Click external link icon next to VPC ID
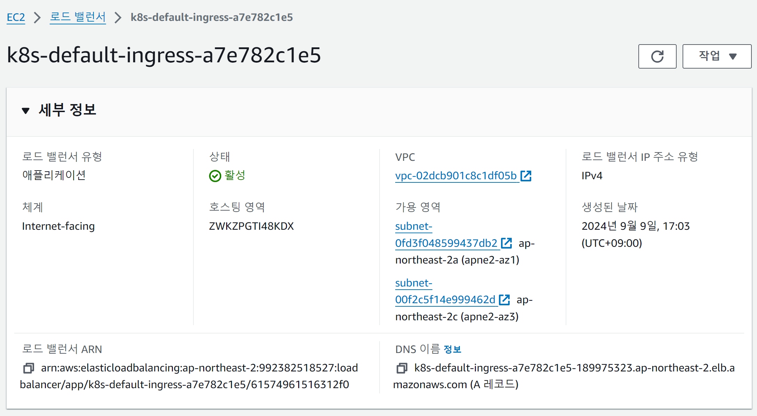Viewport: 757px width, 416px height. pos(526,176)
